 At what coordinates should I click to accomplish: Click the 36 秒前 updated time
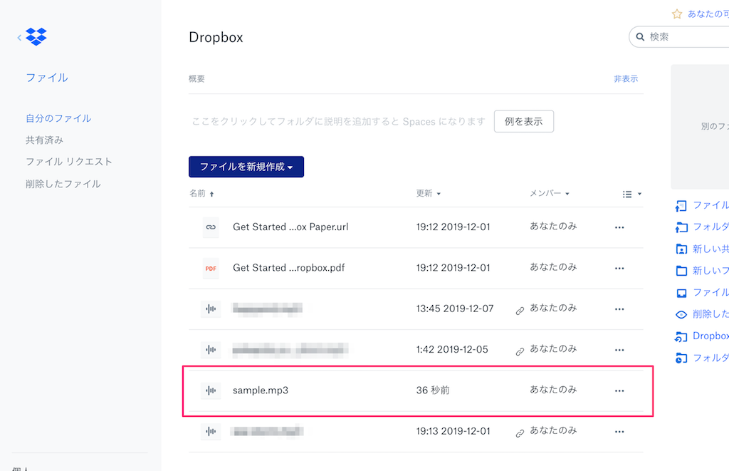433,390
